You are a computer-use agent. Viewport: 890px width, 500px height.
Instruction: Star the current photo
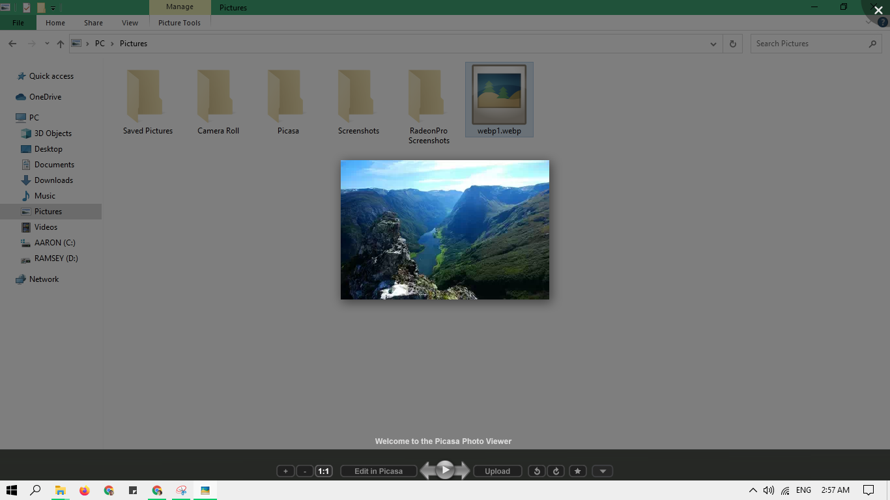click(578, 471)
